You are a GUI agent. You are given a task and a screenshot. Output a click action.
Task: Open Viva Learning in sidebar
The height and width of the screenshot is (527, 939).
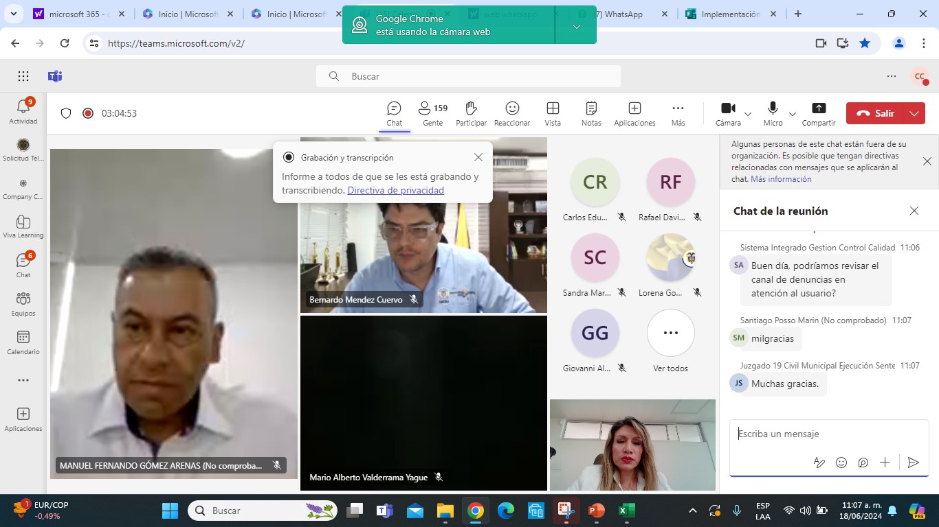(x=23, y=226)
